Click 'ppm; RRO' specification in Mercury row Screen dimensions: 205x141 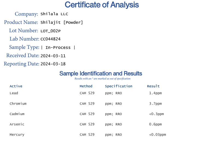(113, 135)
